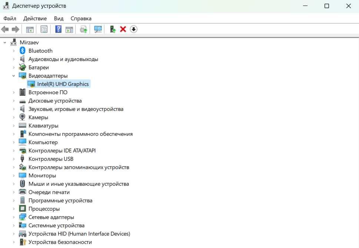Image resolution: width=359 pixels, height=248 pixels.
Task: Click the show/hide console tree icon
Action: [30, 30]
